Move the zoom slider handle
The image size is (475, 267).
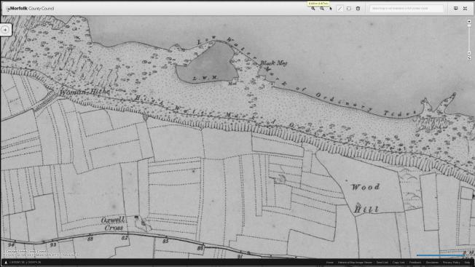[x=469, y=25]
